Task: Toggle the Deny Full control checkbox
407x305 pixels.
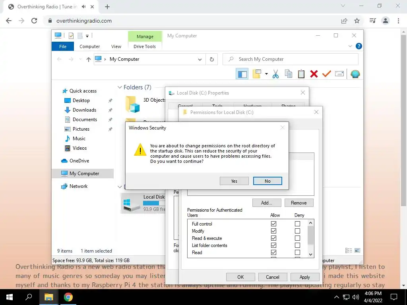Action: pyautogui.click(x=297, y=224)
